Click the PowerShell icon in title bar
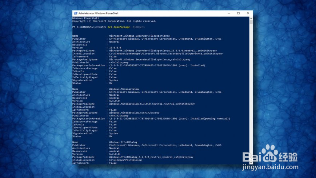The height and width of the screenshot is (178, 316). tap(76, 13)
